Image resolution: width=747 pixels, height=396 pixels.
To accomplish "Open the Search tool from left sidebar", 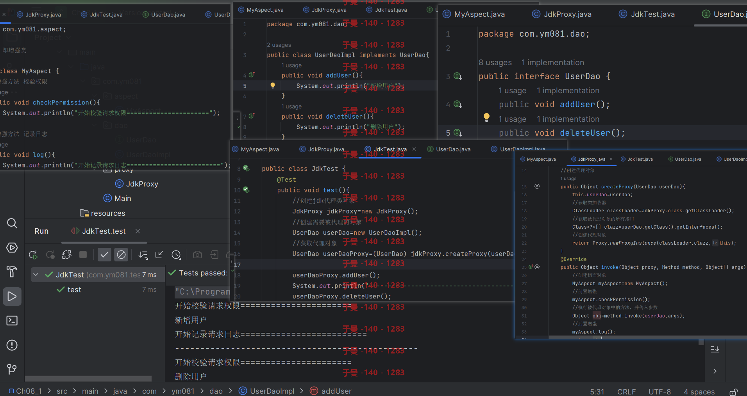I will pyautogui.click(x=12, y=223).
